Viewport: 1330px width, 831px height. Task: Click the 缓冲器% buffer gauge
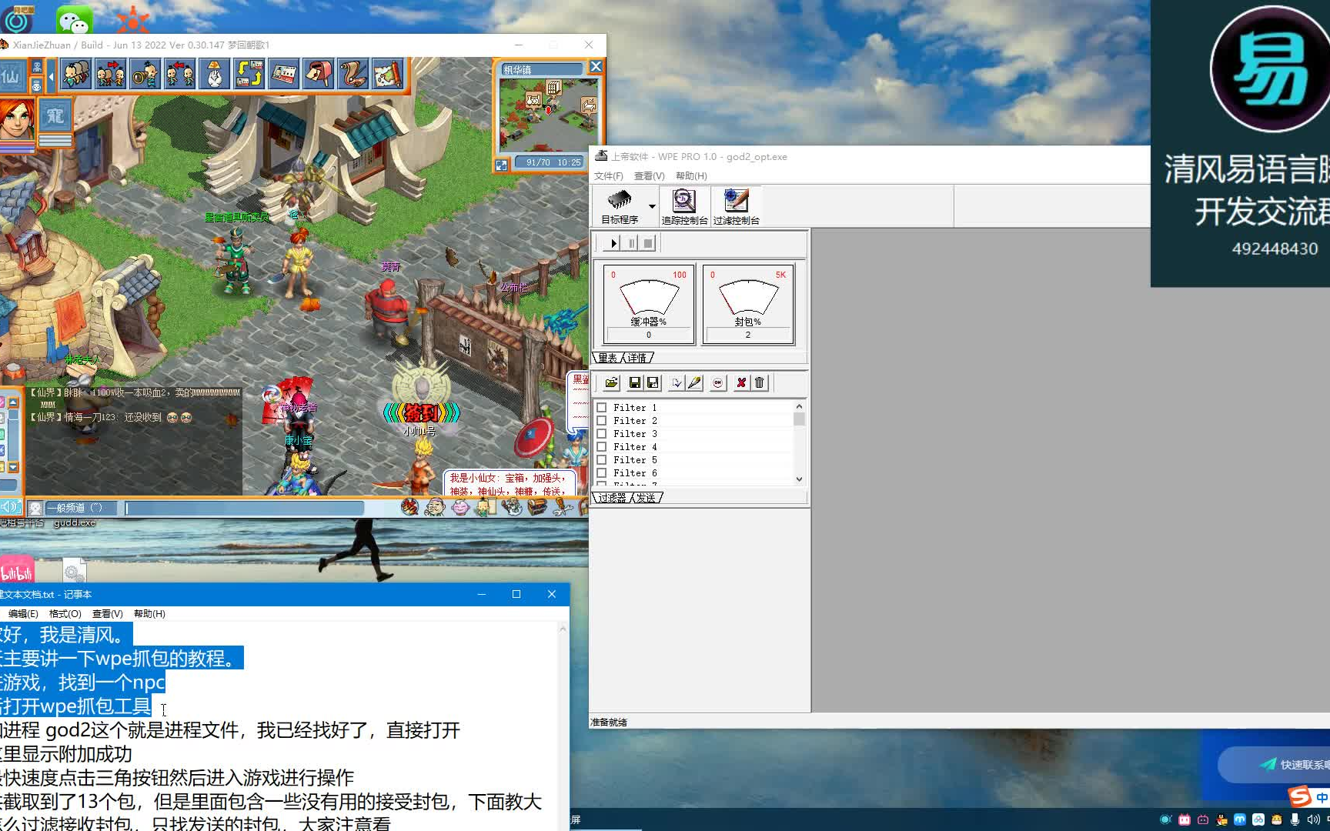(649, 304)
